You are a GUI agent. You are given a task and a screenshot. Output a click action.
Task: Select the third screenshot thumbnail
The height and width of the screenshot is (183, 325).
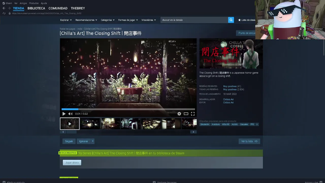(110, 124)
